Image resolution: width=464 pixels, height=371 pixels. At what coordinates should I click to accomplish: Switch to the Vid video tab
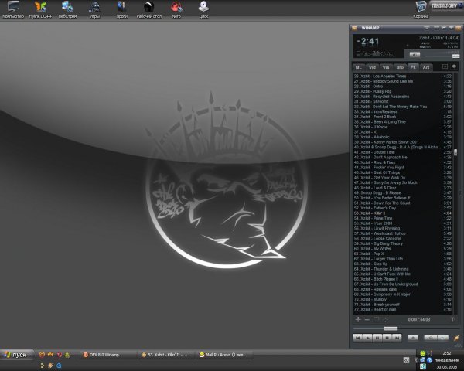click(x=372, y=67)
